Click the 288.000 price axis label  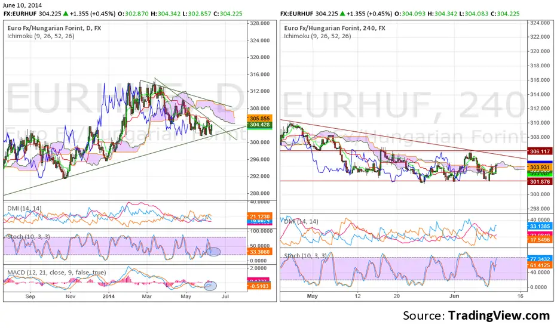pos(259,193)
